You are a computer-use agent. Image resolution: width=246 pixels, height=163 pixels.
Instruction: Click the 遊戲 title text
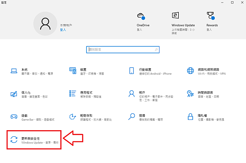[25, 115]
